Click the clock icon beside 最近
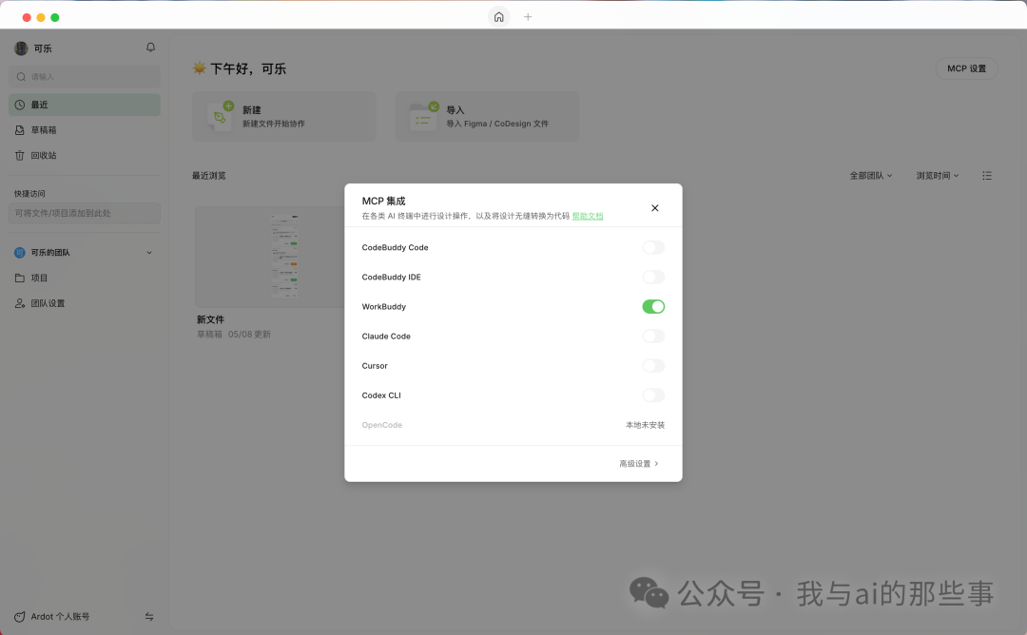 [x=20, y=105]
